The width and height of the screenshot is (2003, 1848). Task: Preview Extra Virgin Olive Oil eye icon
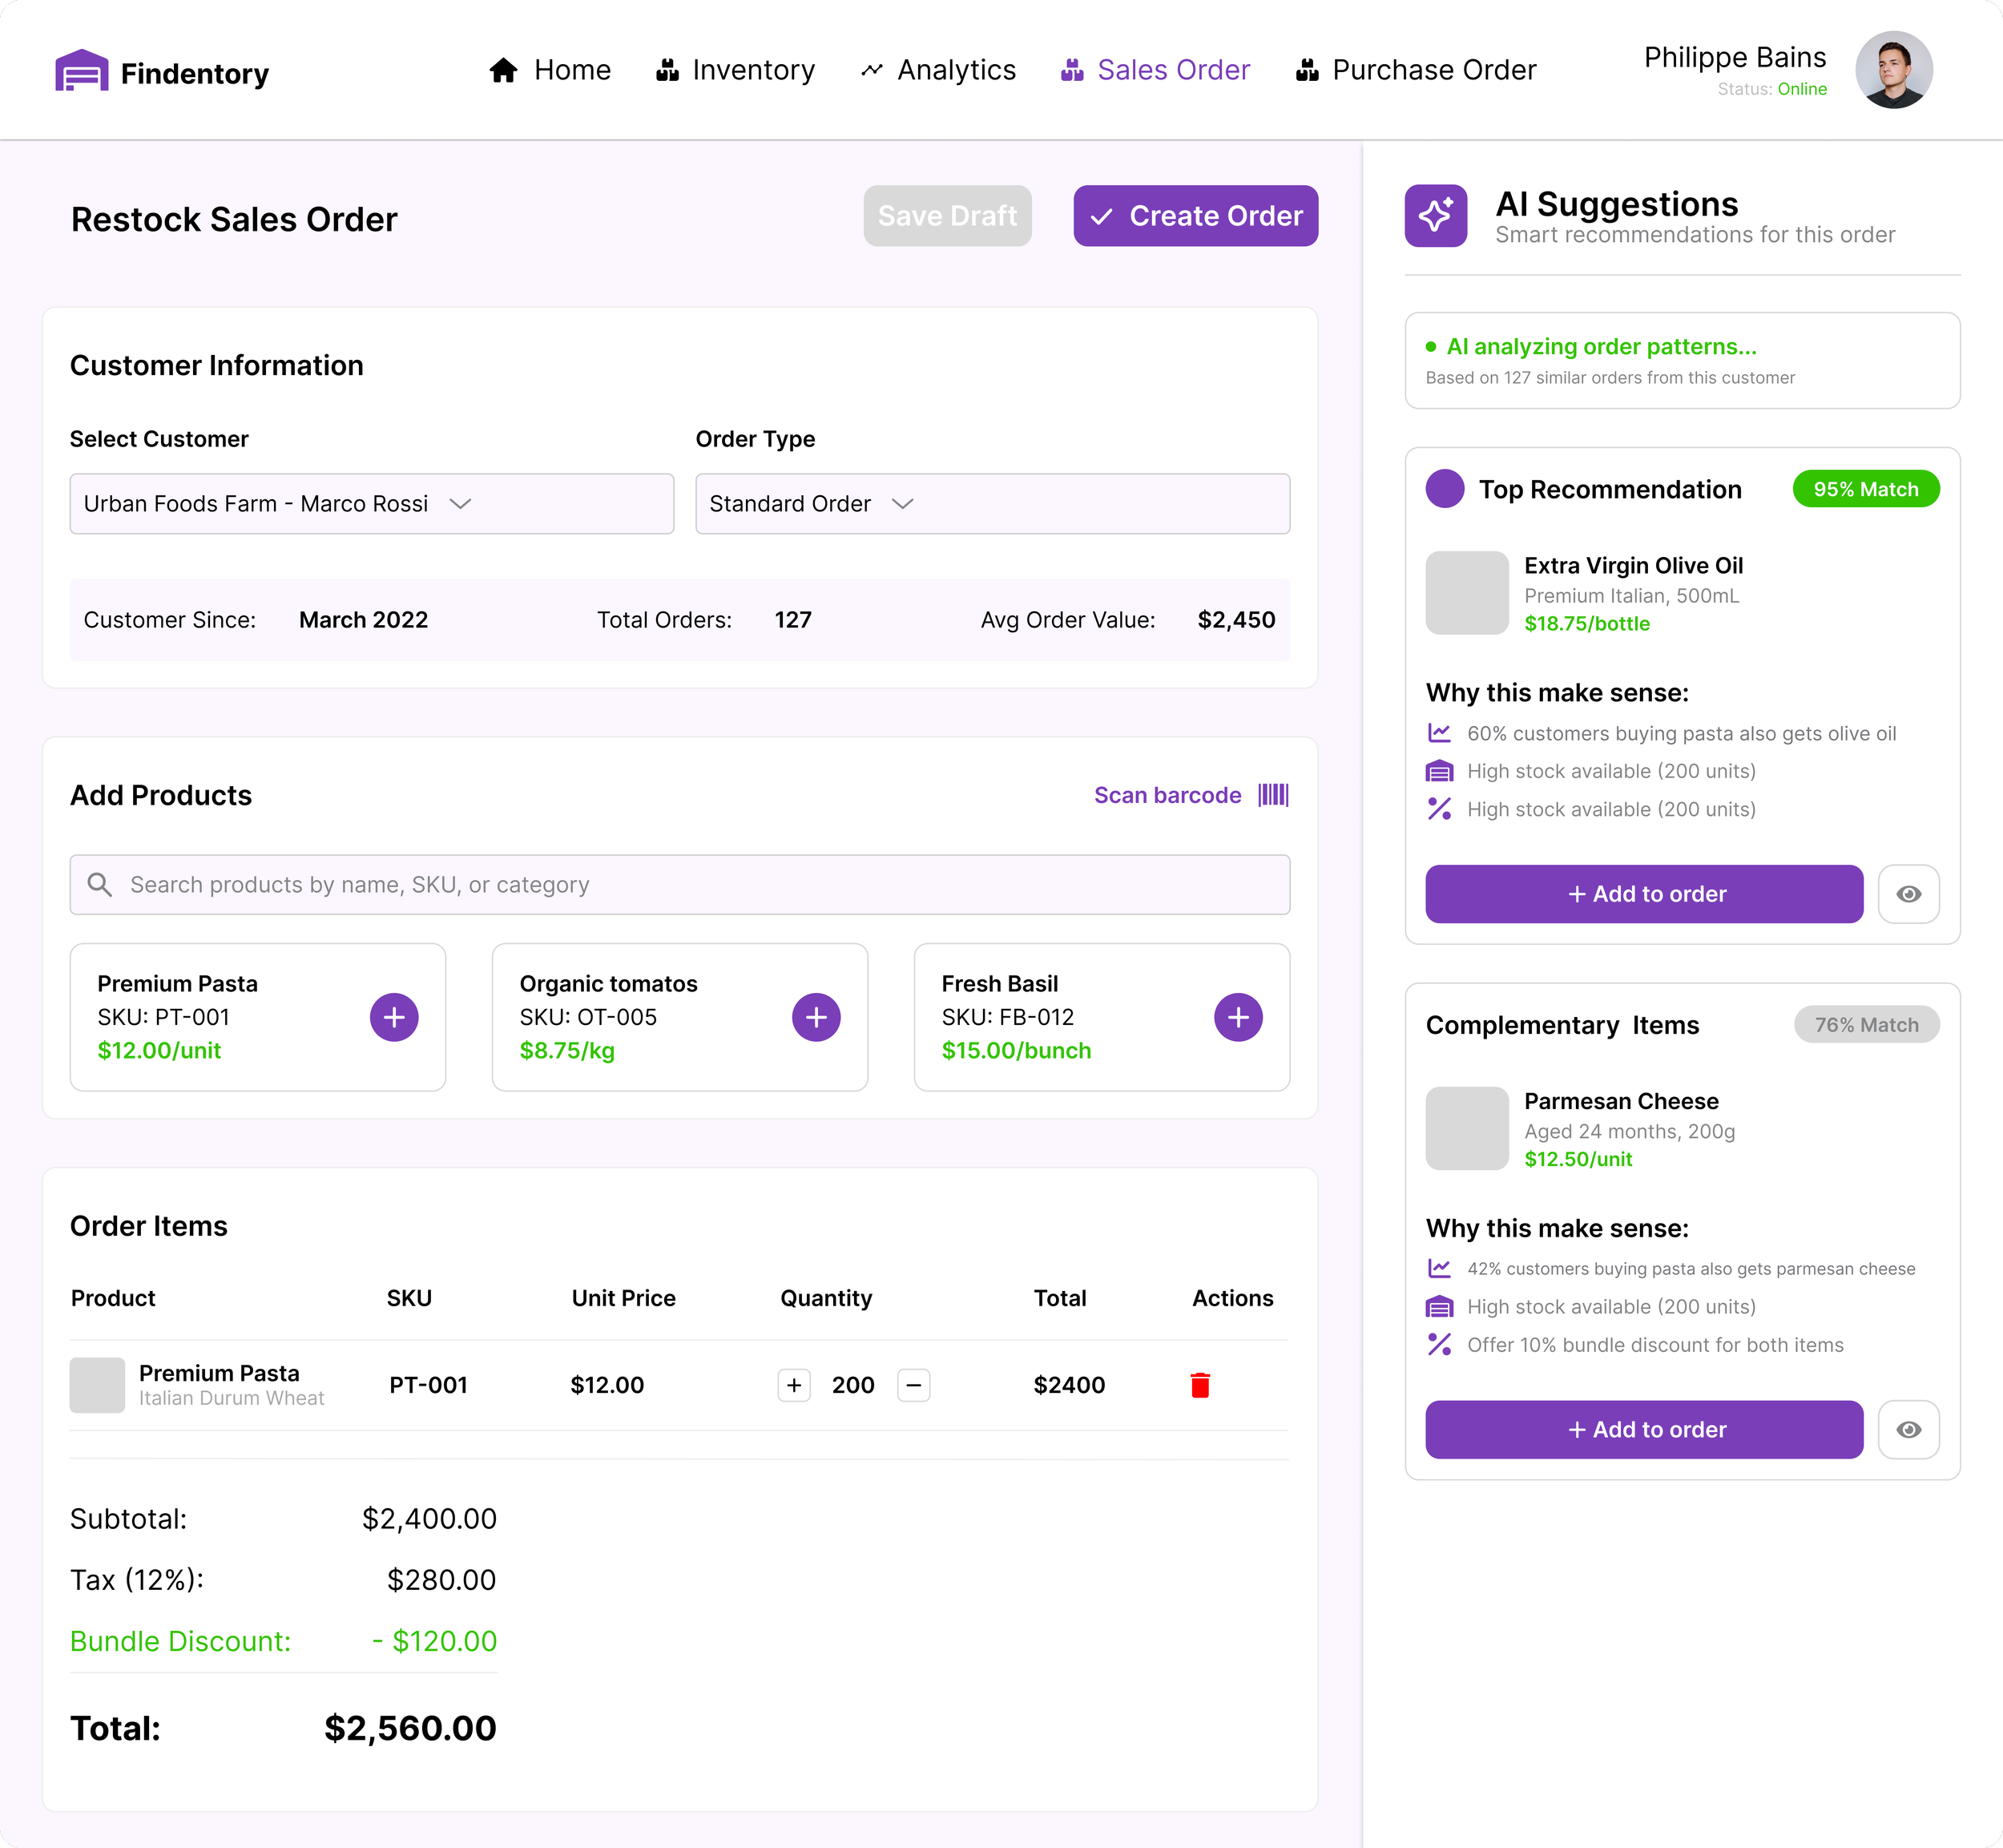(1908, 894)
